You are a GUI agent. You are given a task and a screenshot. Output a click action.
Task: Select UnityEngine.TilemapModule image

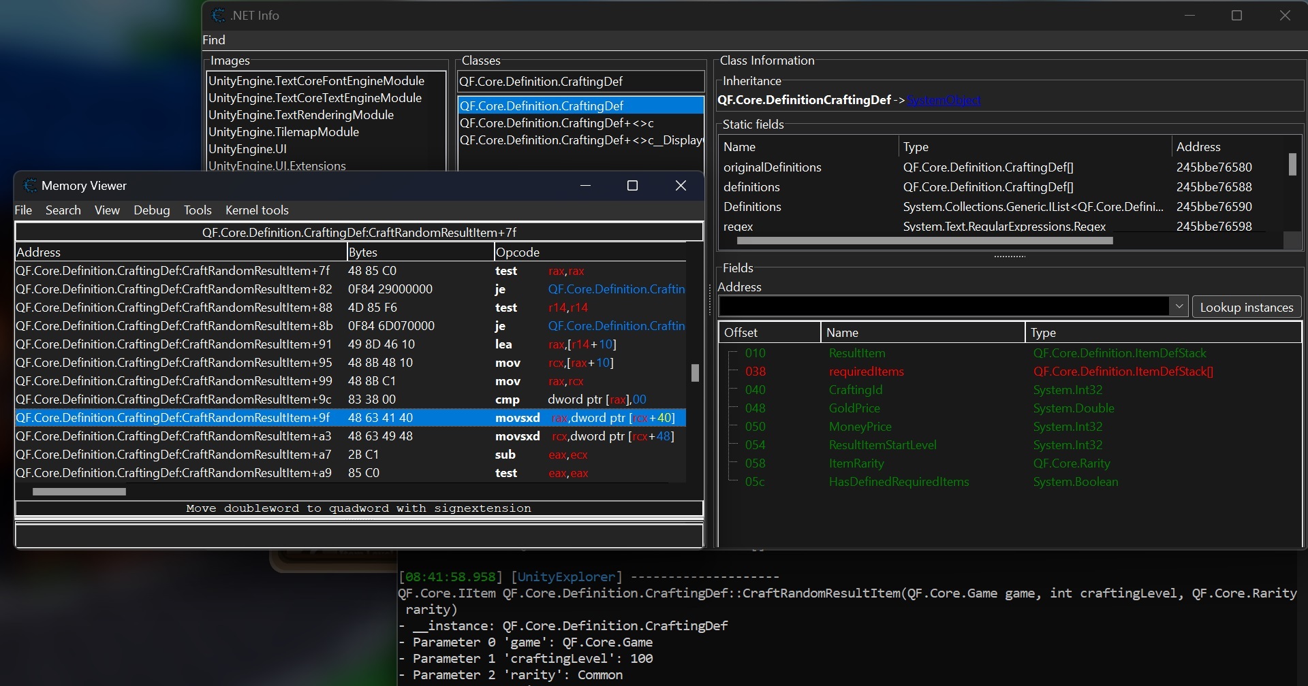[x=326, y=132]
